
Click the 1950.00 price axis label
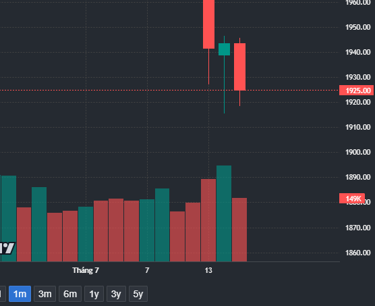point(357,27)
